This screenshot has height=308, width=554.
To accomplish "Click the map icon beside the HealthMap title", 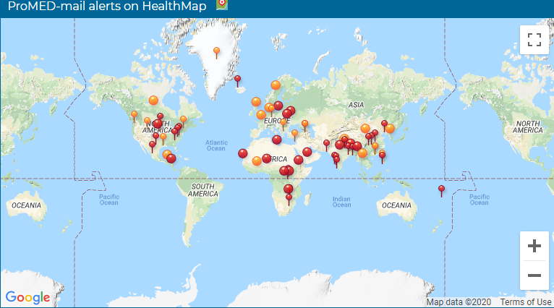I will (x=221, y=5).
